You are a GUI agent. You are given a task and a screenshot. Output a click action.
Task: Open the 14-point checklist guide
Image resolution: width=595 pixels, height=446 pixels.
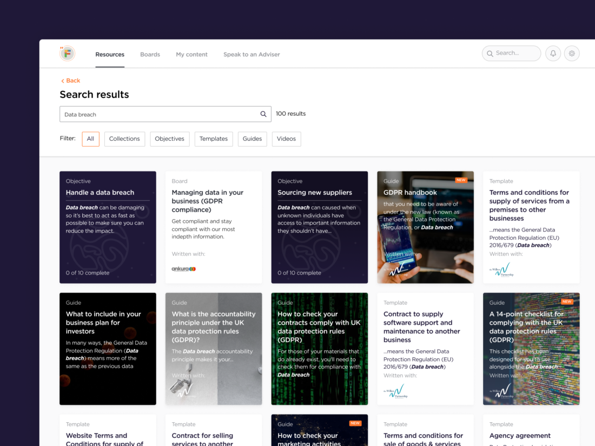click(531, 349)
